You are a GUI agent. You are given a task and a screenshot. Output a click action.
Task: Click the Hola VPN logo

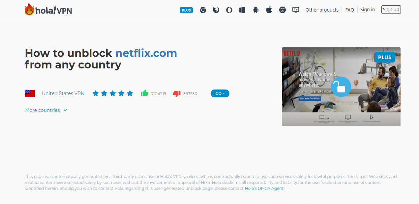48,10
